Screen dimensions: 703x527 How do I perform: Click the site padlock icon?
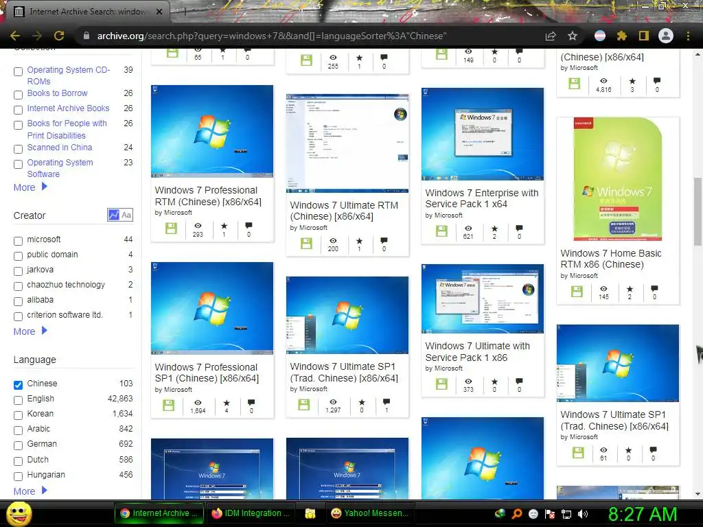(87, 36)
